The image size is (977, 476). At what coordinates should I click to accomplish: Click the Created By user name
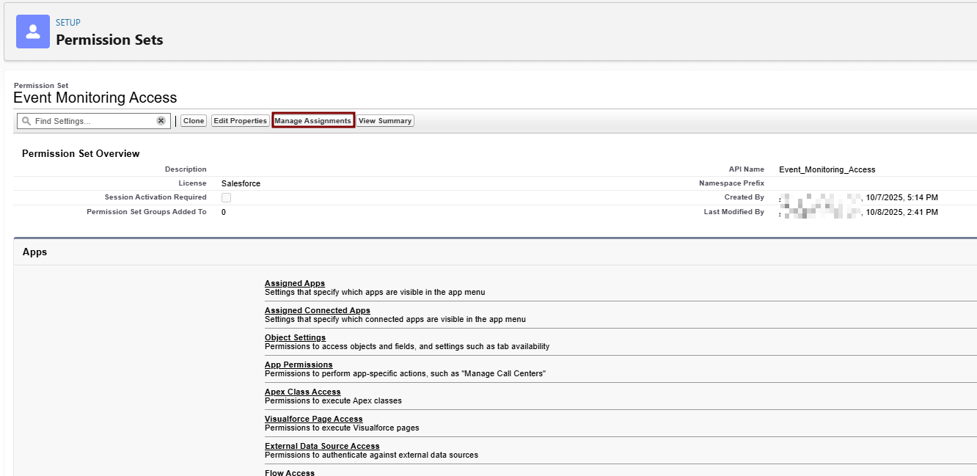click(x=820, y=198)
